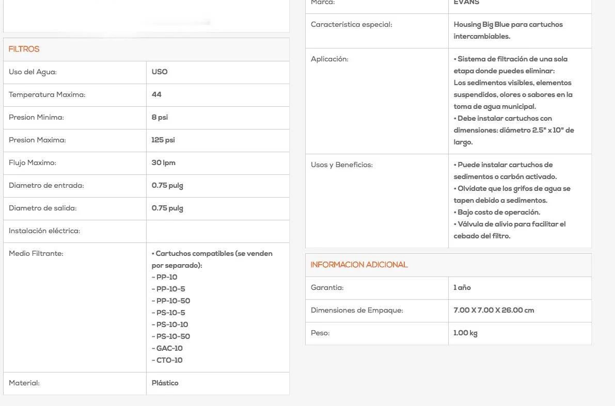Click the '1 año' warranty value

(x=462, y=288)
